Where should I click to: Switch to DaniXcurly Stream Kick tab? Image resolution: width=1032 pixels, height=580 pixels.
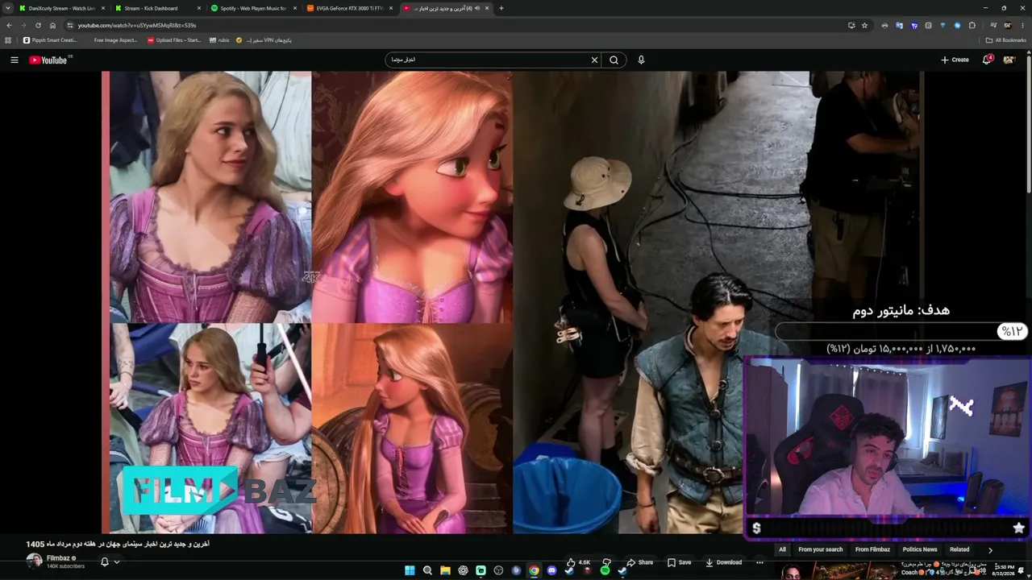coord(62,8)
